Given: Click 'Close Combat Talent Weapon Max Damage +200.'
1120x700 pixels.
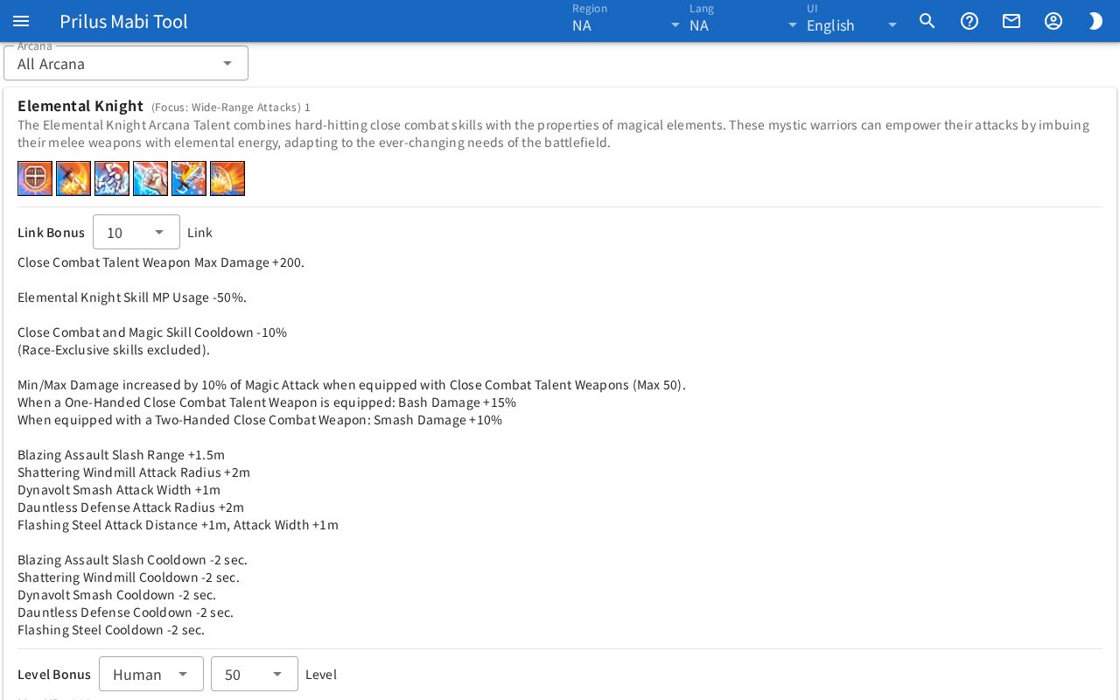Looking at the screenshot, I should tap(161, 262).
